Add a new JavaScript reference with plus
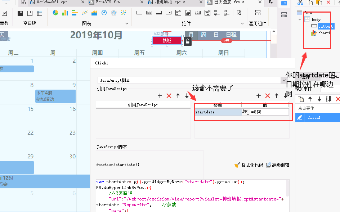This screenshot has width=340, height=212. 160,96
